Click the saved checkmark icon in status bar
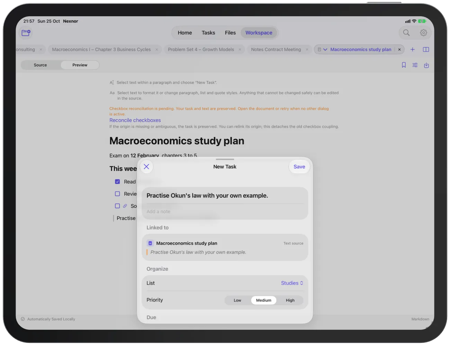The image size is (450, 345). (23, 319)
